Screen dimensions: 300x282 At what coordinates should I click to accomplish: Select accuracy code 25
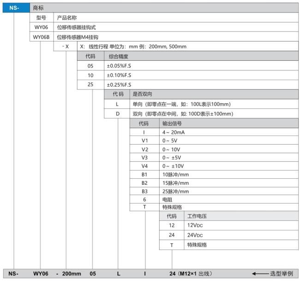pos(90,84)
